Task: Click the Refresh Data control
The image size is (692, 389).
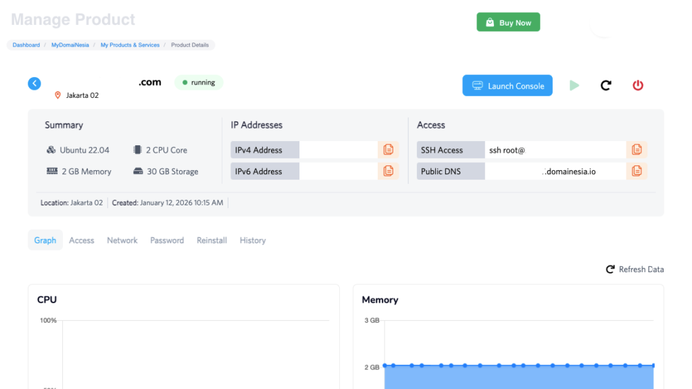Action: pos(634,269)
